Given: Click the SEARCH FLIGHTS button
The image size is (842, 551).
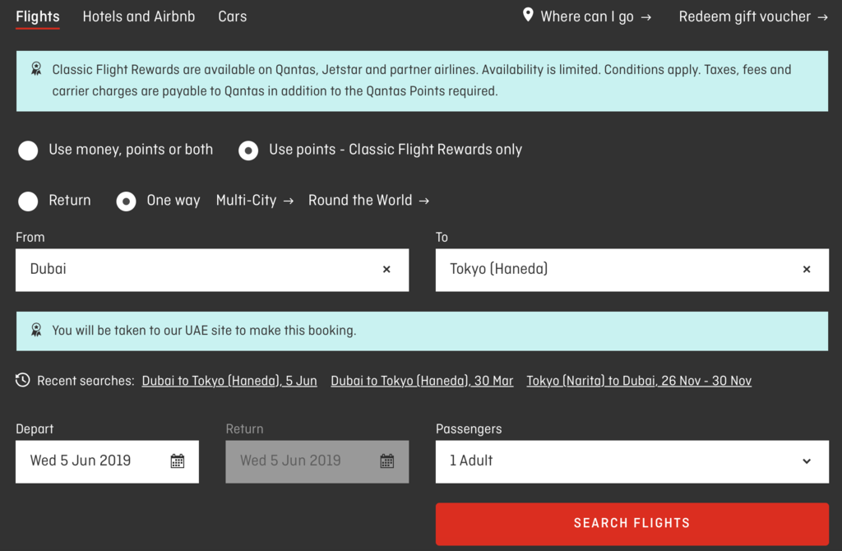Looking at the screenshot, I should 632,524.
